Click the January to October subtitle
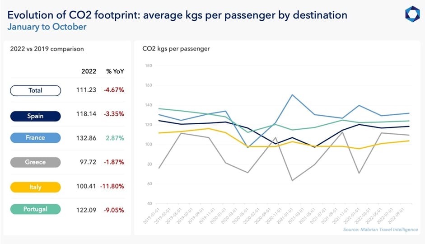Image resolution: width=425 pixels, height=244 pixels. [x=47, y=27]
